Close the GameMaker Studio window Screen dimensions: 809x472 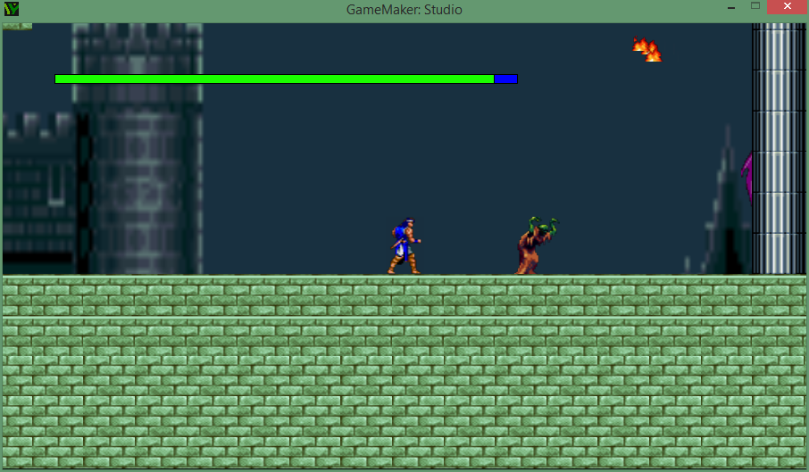(x=789, y=7)
